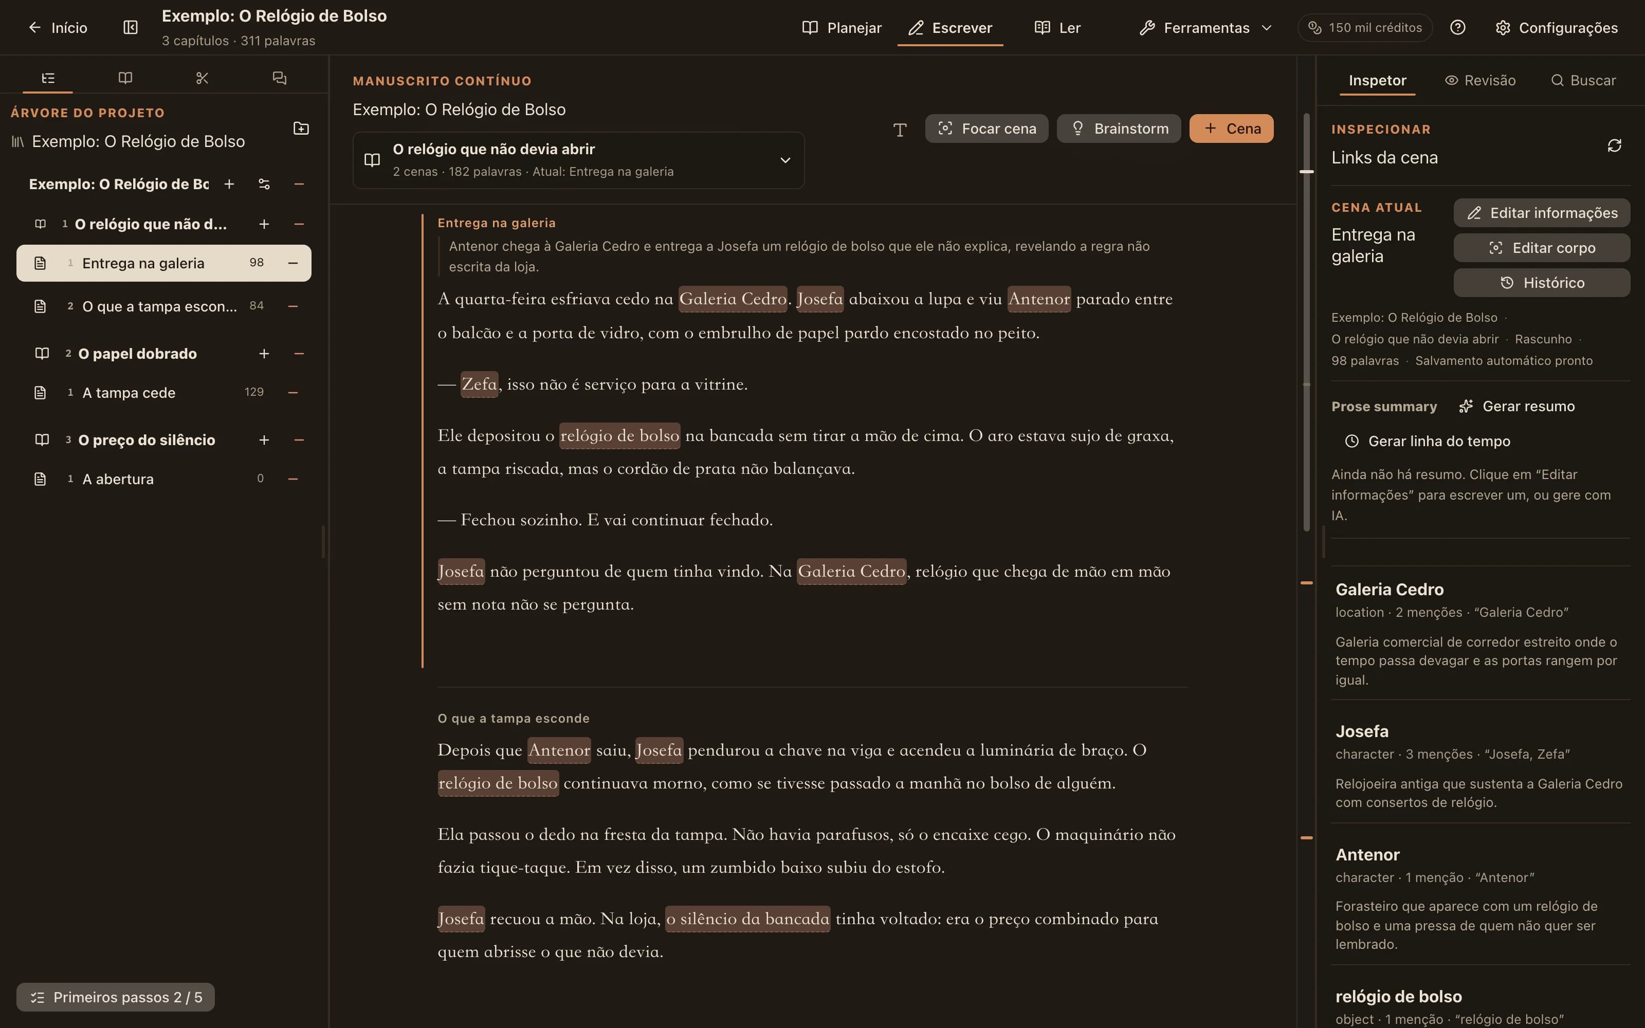Open the book codex sidebar tab
Image resolution: width=1645 pixels, height=1028 pixels.
[125, 78]
